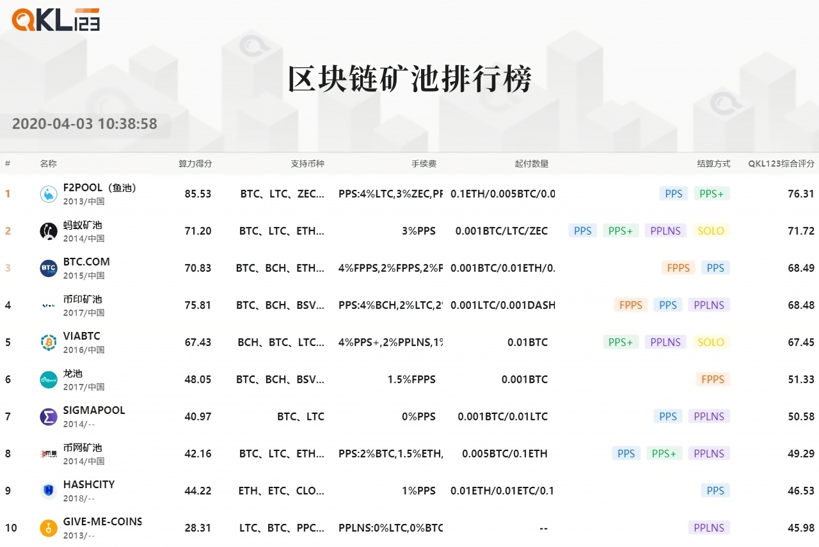
Task: Sort by QKL123综合评分 column header
Action: click(781, 164)
